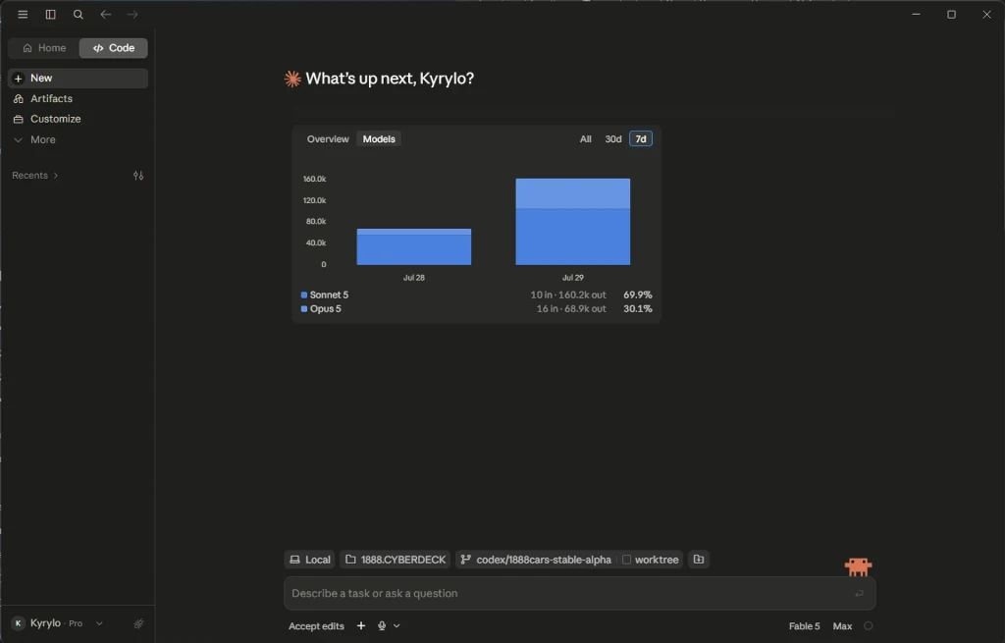The image size is (1005, 643).
Task: Select the Models tab in usage card
Action: click(379, 139)
